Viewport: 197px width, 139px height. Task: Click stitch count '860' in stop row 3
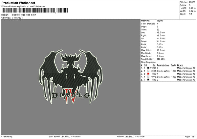[x=154, y=74]
